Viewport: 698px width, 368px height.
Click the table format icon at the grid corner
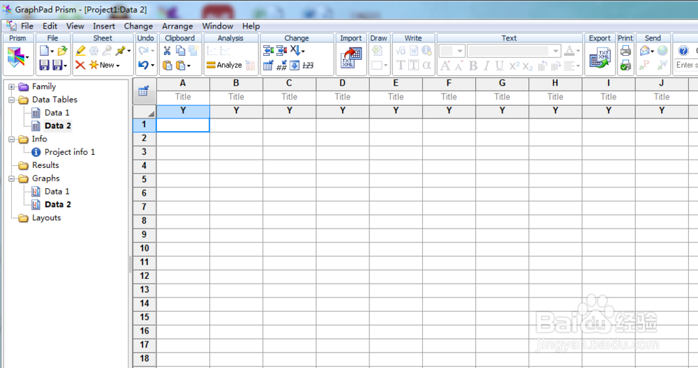pyautogui.click(x=144, y=91)
